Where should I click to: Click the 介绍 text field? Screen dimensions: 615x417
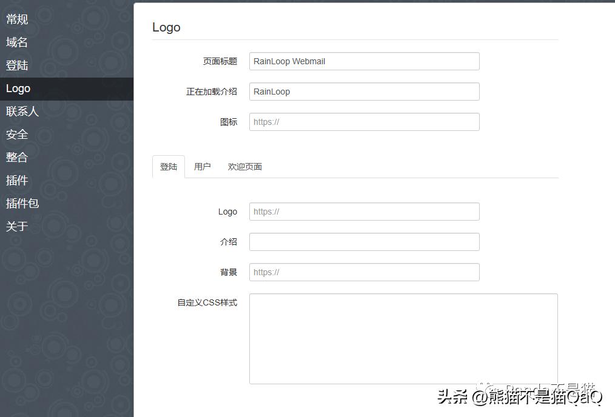(364, 242)
